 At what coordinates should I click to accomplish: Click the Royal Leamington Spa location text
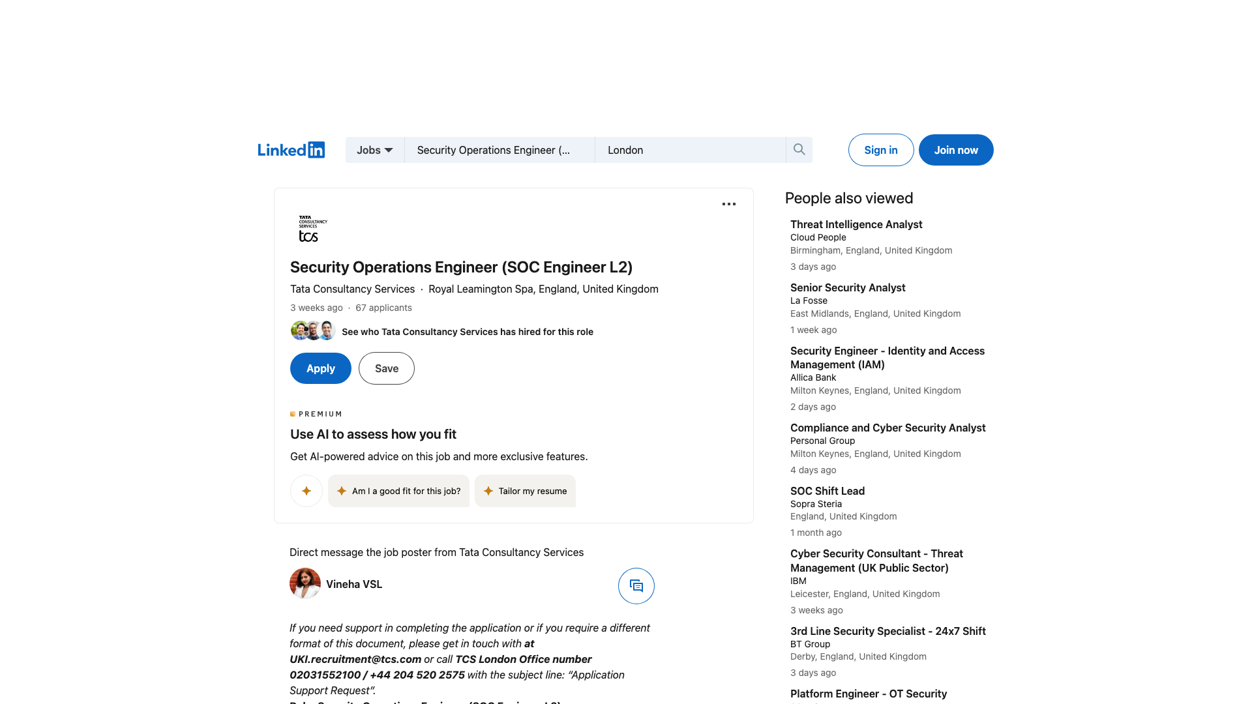click(543, 289)
